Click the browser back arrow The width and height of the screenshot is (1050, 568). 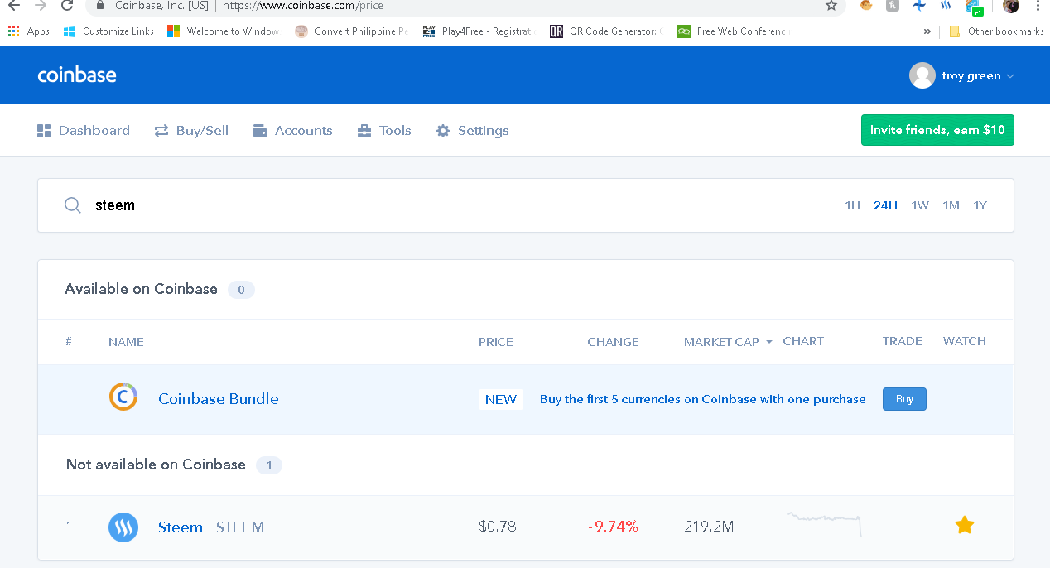[x=14, y=6]
